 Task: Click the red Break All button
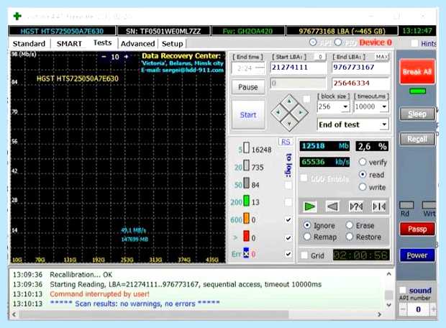pyautogui.click(x=417, y=72)
